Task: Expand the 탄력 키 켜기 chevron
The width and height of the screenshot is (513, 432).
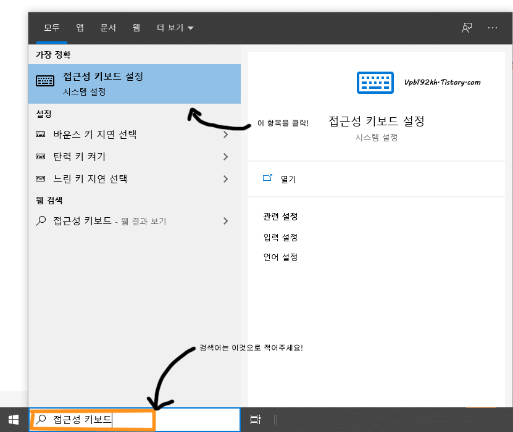Action: coord(225,157)
